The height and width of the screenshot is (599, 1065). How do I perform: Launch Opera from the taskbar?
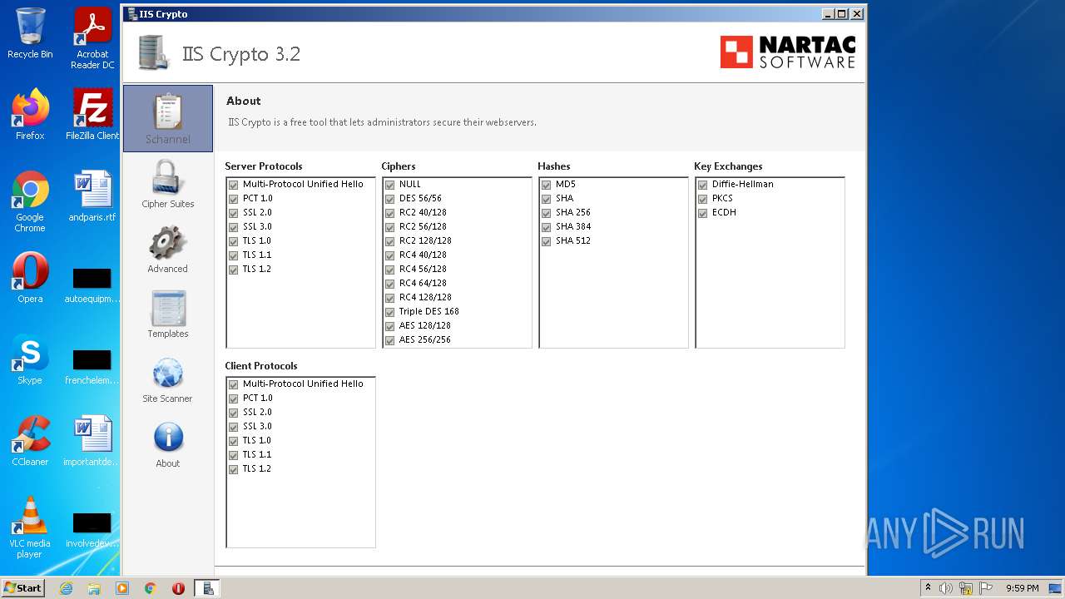pyautogui.click(x=178, y=588)
